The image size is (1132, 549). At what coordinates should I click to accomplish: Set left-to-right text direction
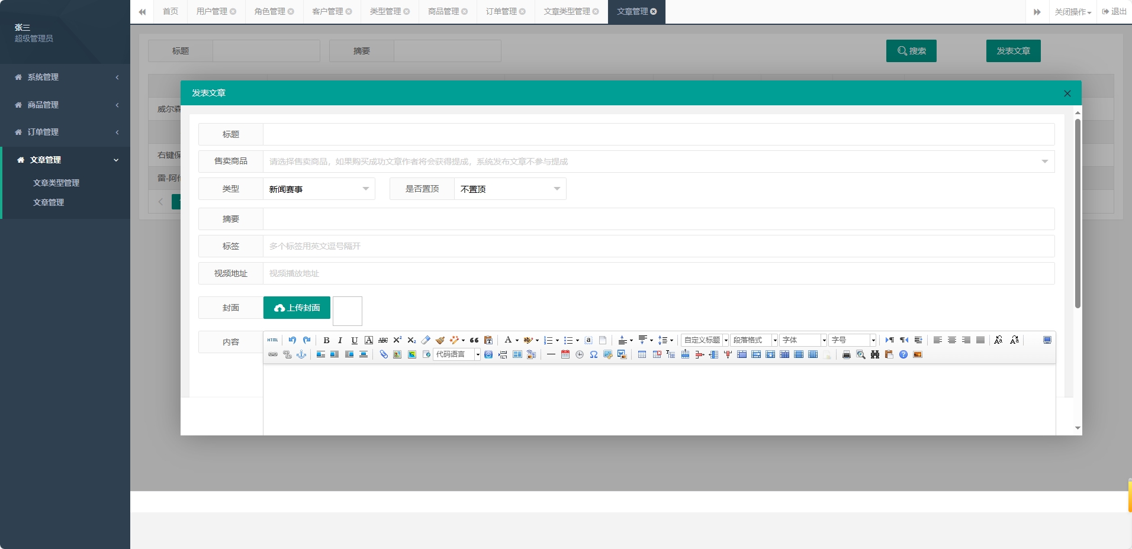coord(890,340)
